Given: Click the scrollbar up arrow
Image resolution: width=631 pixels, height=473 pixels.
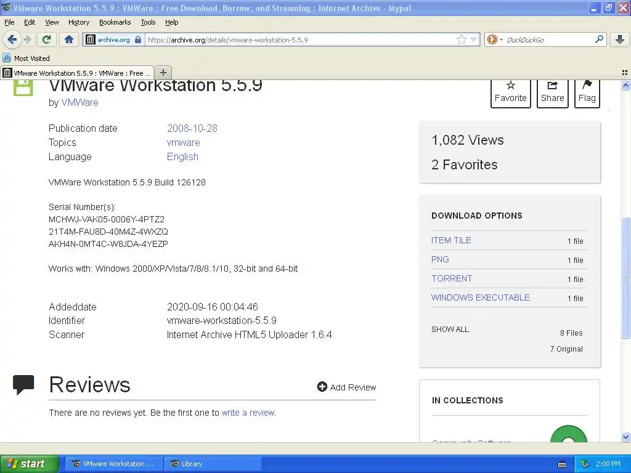Looking at the screenshot, I should (x=625, y=85).
